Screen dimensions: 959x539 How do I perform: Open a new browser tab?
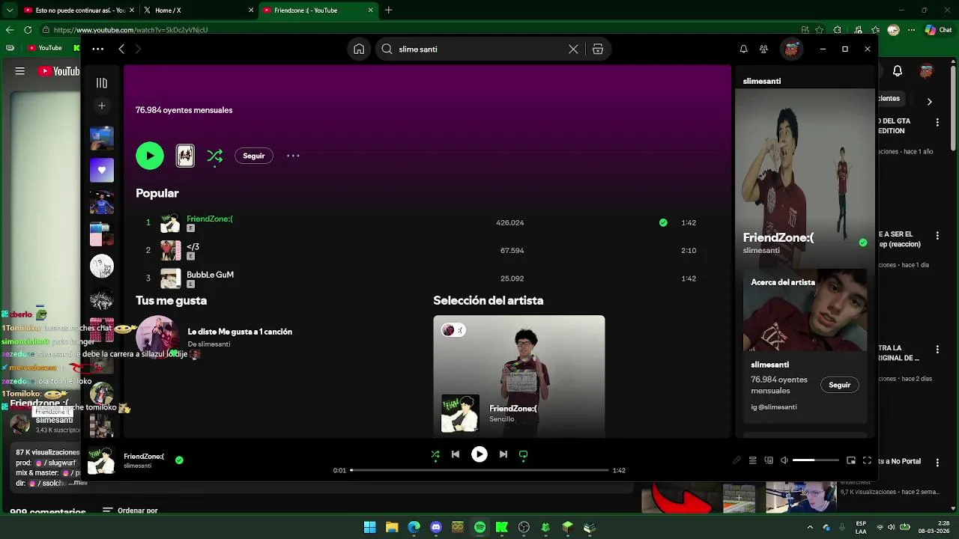click(x=388, y=10)
